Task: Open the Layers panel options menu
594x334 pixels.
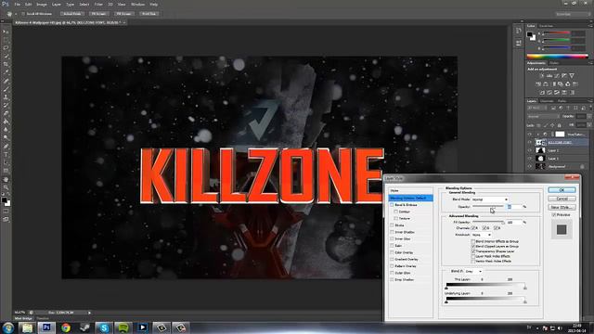Action: [x=590, y=101]
